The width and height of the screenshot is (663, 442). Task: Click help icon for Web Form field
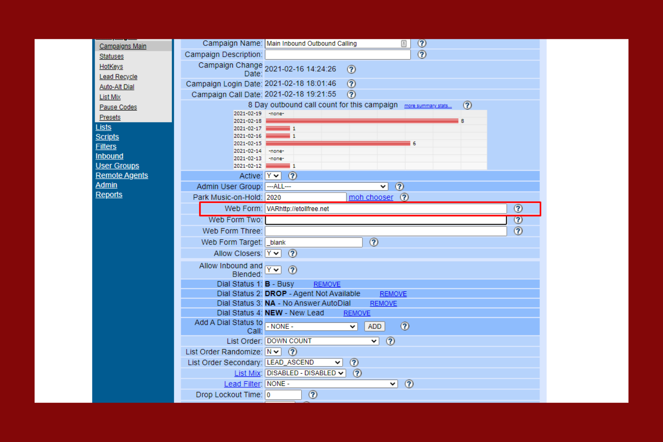click(x=518, y=208)
